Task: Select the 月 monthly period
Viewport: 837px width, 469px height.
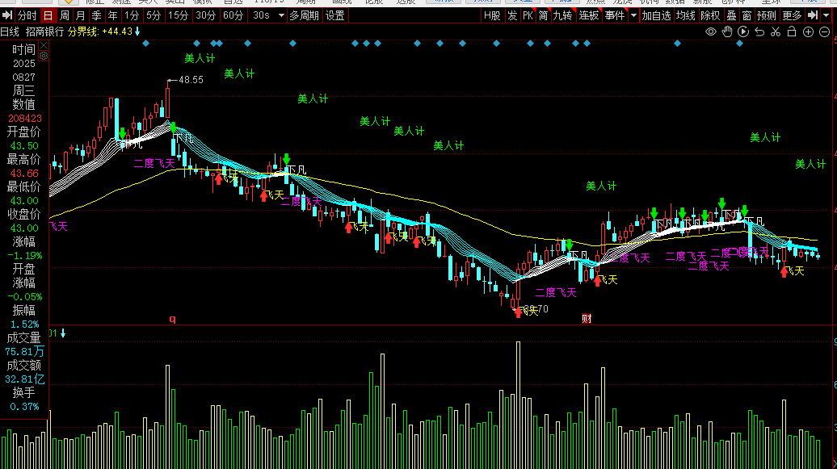Action: pos(80,15)
